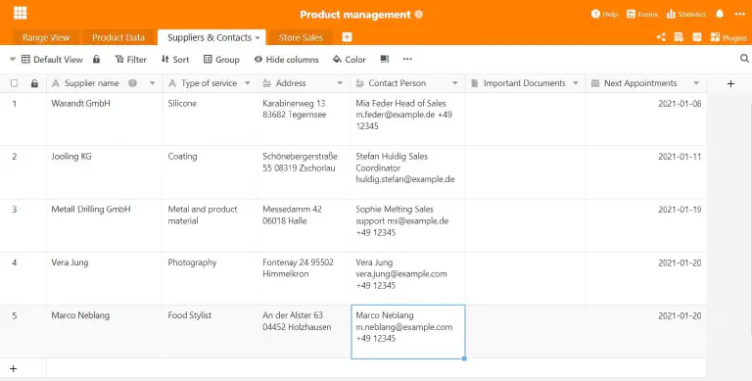Screen dimensions: 752x381
Task: Add a new table with plus icon
Action: tap(347, 37)
